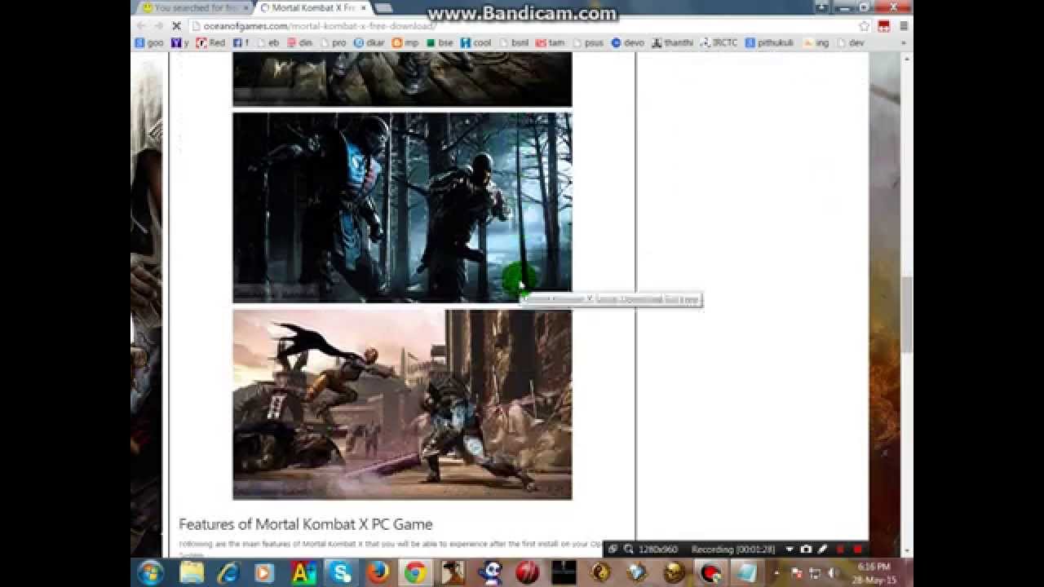
Task: Switch to Chrome in the taskbar
Action: (415, 572)
